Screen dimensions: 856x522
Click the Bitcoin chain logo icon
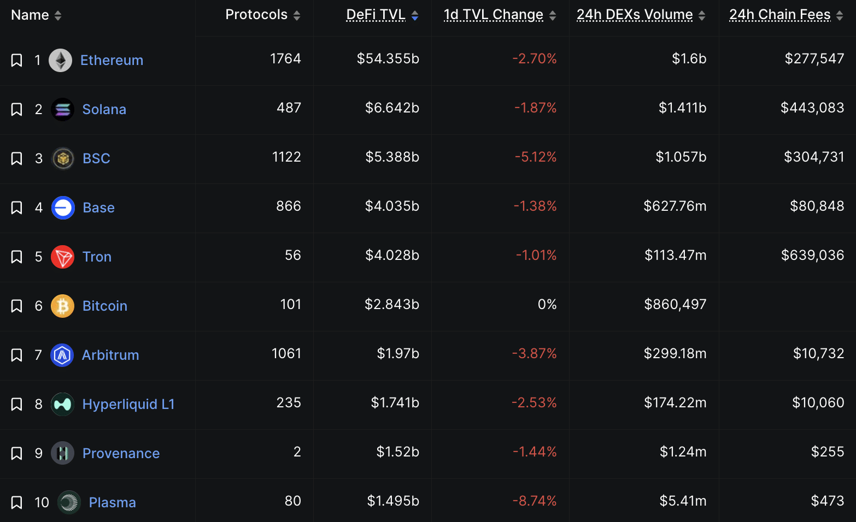point(62,306)
